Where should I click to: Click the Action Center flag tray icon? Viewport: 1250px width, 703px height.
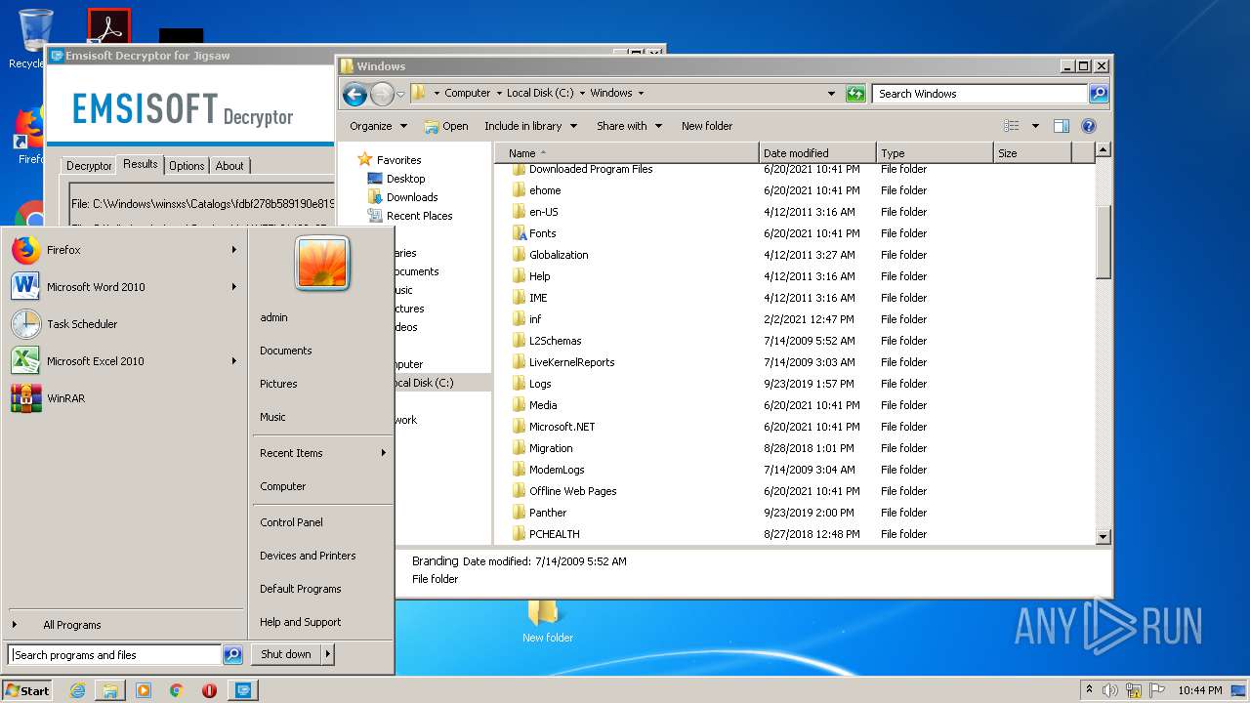click(x=1155, y=690)
